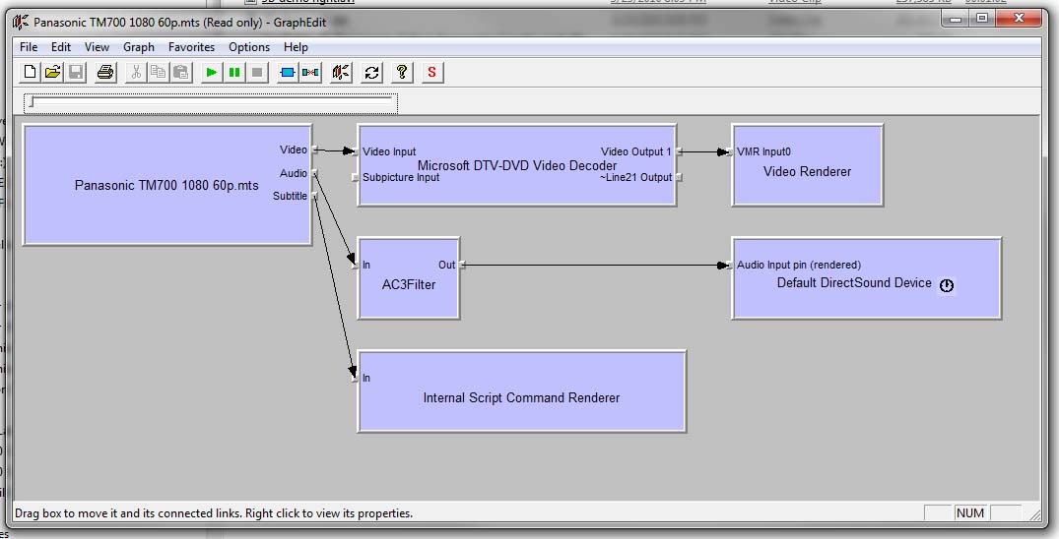
Task: Click the Insert Filter toolbar icon
Action: (288, 72)
